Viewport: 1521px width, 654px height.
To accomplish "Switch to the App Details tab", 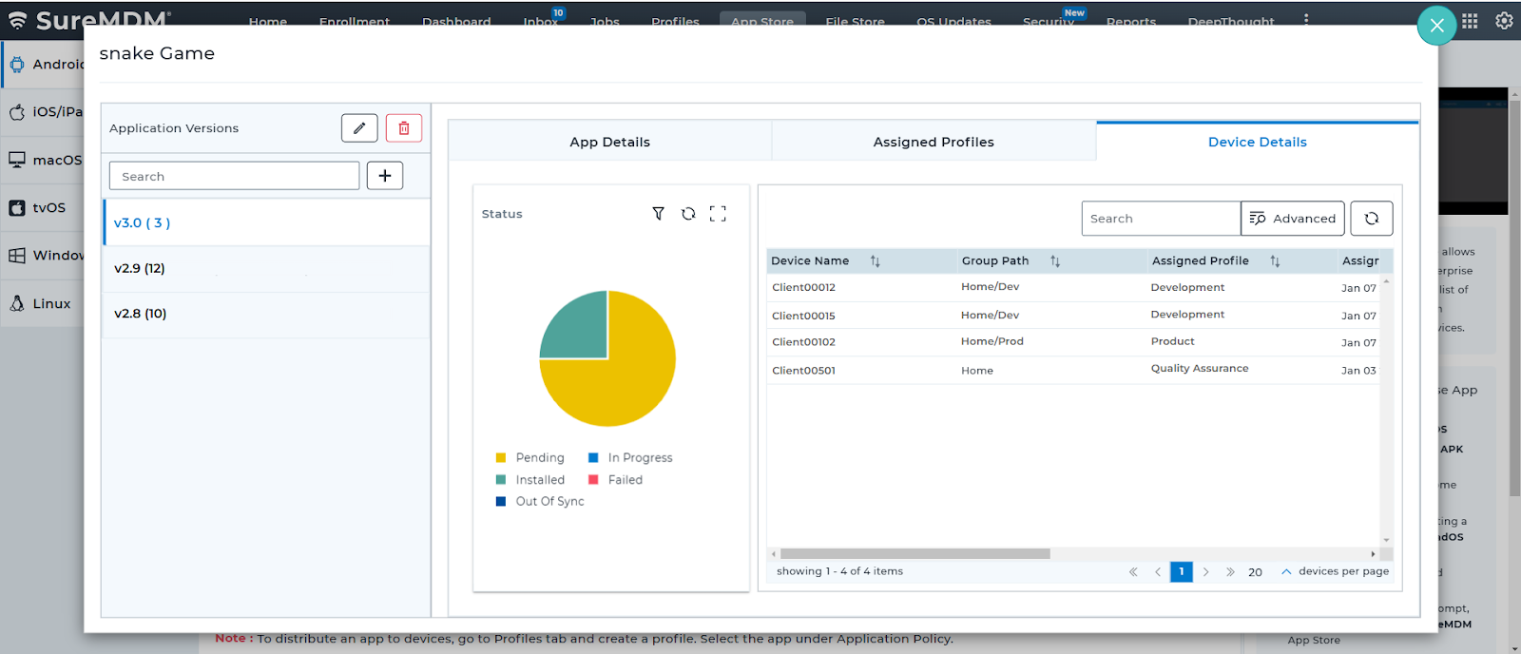I will (609, 142).
